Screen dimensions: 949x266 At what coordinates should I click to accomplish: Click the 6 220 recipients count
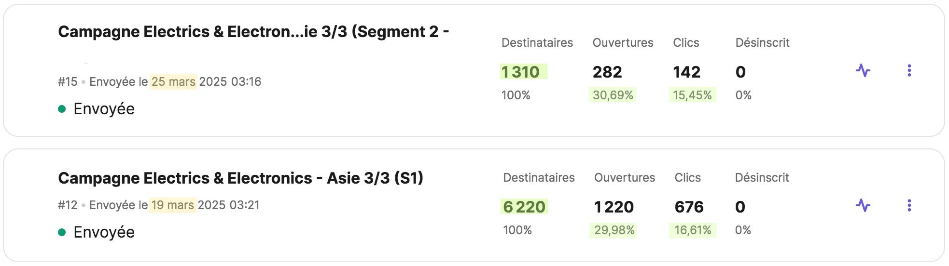point(524,207)
